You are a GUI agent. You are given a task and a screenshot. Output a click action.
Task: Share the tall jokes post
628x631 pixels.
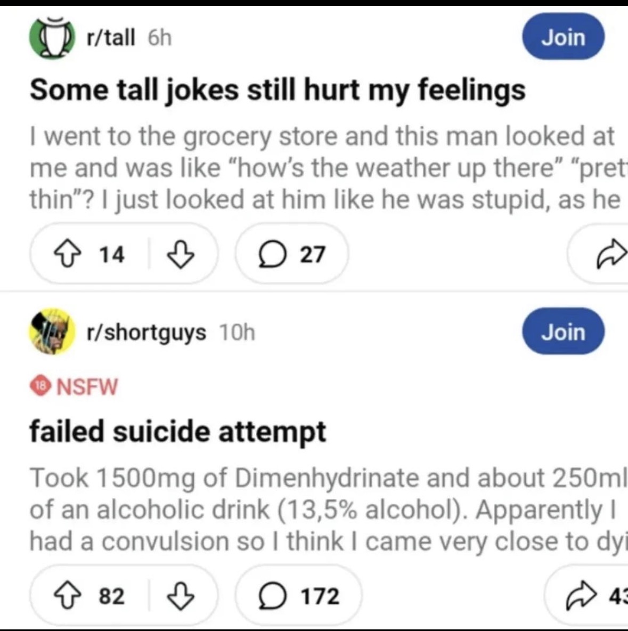pyautogui.click(x=610, y=254)
